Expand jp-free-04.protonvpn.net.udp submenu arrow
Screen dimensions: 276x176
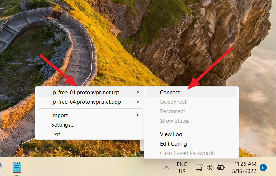coord(138,102)
